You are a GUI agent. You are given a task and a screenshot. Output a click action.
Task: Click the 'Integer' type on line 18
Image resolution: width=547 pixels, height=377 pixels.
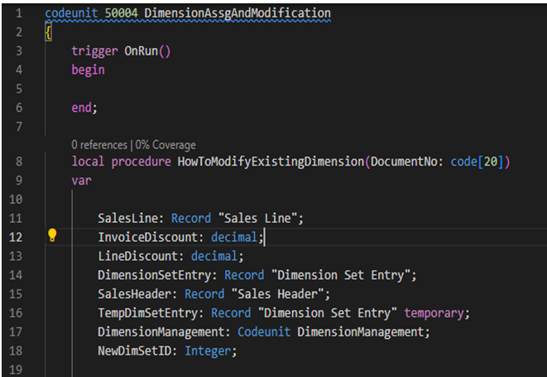coord(207,351)
